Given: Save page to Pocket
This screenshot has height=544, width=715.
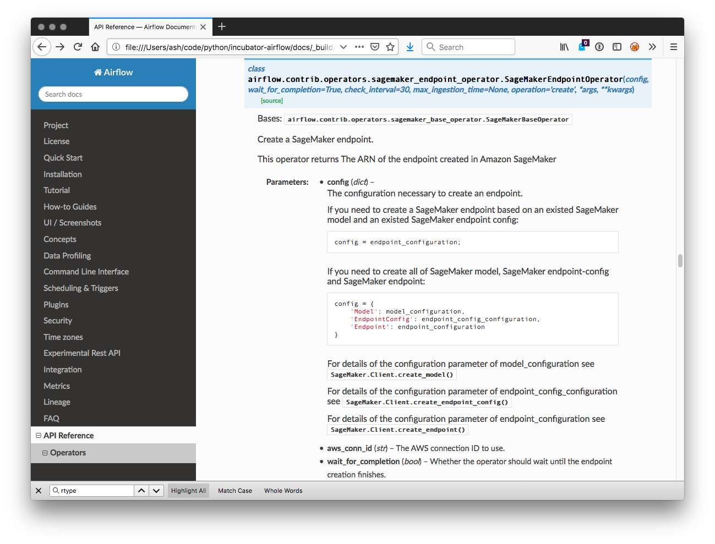Looking at the screenshot, I should click(375, 47).
